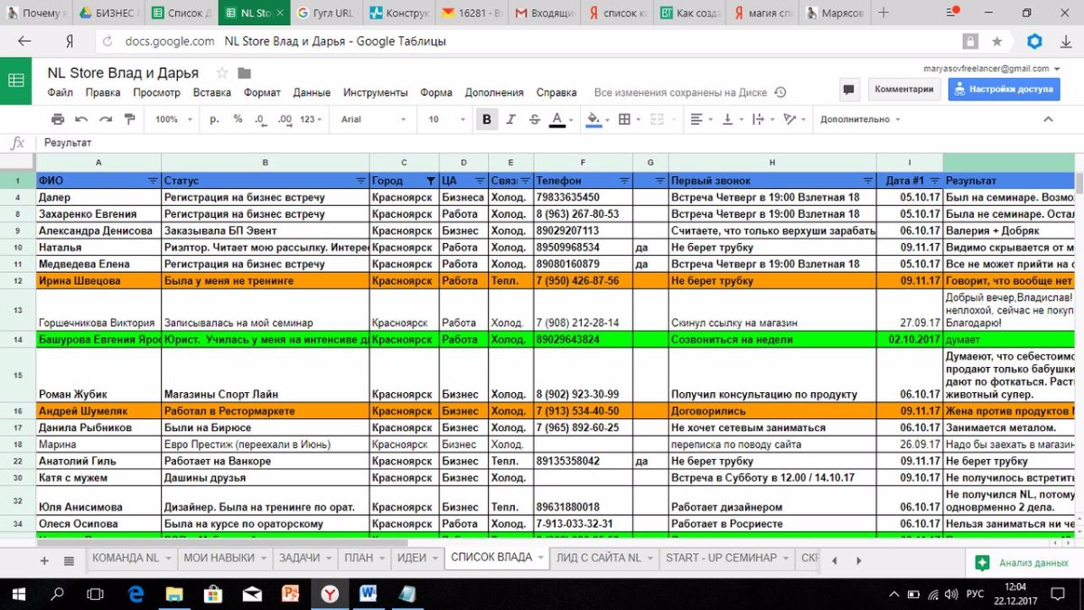Click the merge cells icon
1084x610 pixels.
click(x=657, y=119)
